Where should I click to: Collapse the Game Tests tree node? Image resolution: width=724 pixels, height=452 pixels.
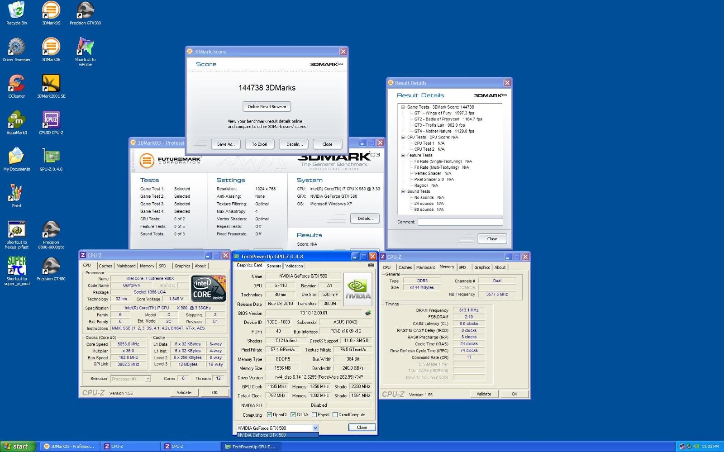[403, 107]
